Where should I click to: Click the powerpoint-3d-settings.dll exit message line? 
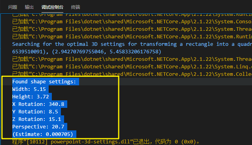point(106,142)
